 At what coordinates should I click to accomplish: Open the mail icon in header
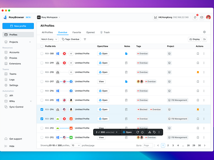(x=202, y=17)
